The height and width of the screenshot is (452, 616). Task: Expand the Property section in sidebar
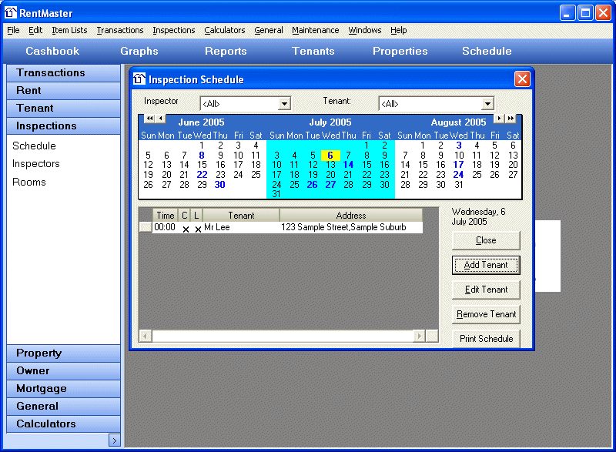[64, 353]
